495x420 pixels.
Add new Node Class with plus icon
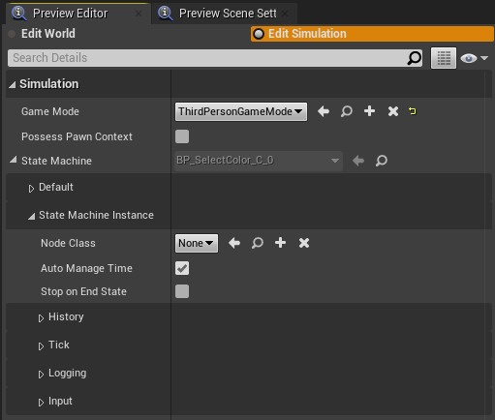coord(280,243)
